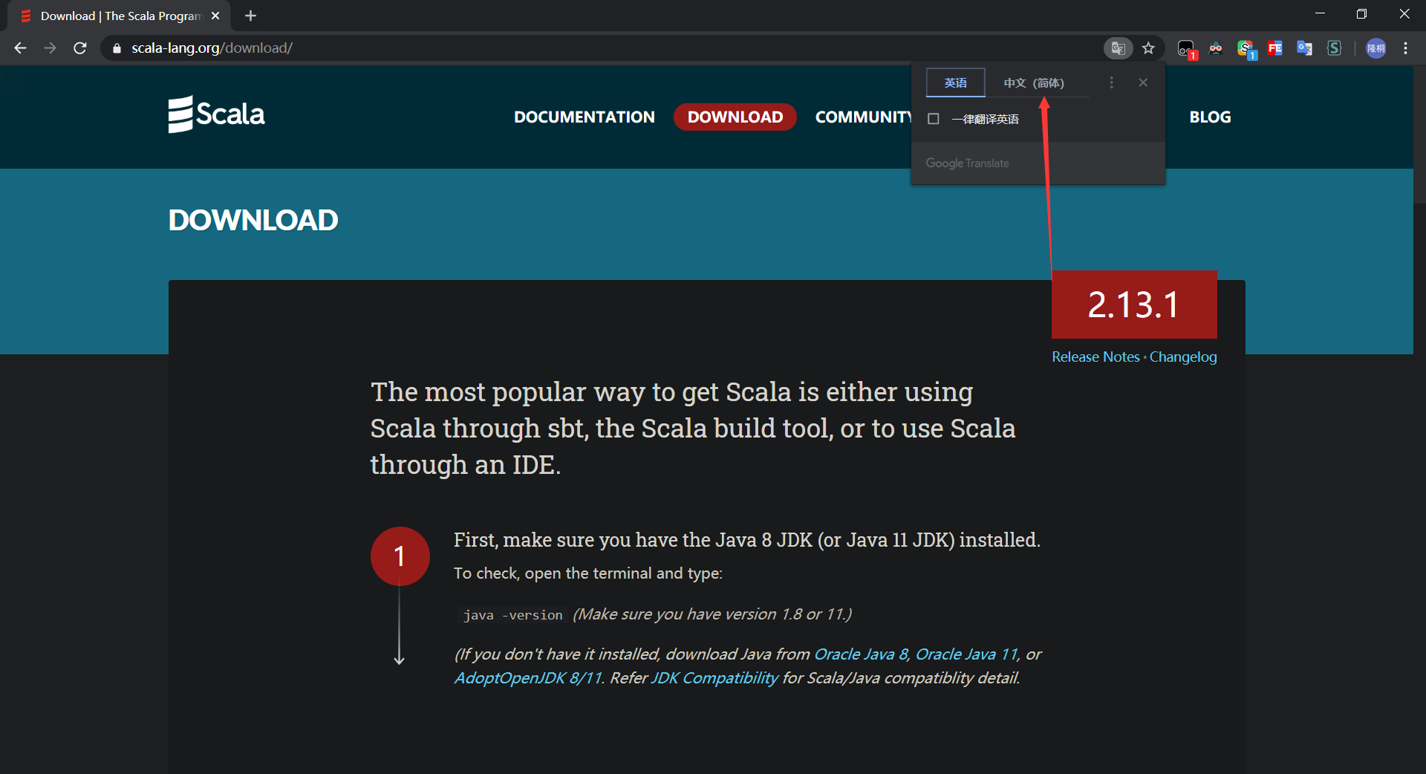The width and height of the screenshot is (1426, 774).
Task: Open the Release Notes link
Action: tap(1095, 357)
